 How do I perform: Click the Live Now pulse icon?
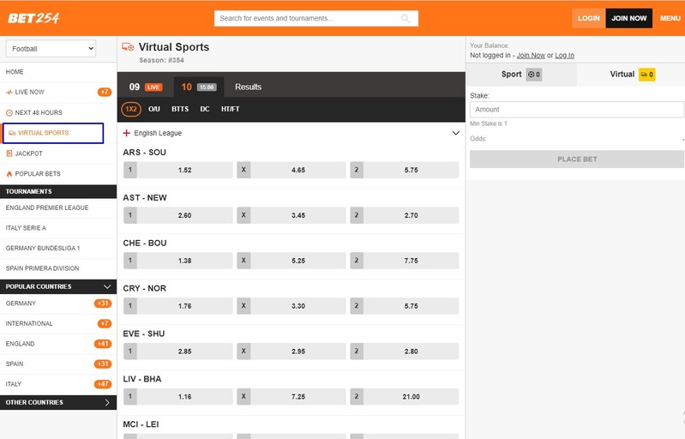point(9,92)
